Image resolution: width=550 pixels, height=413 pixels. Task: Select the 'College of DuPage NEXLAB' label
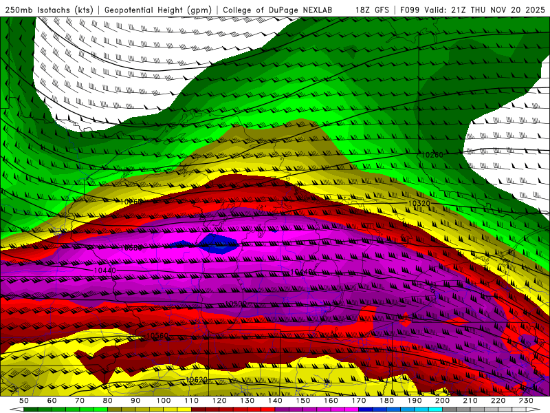(277, 10)
